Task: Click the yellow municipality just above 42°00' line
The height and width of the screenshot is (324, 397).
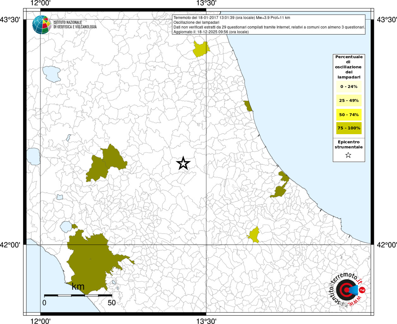Action: [254, 235]
